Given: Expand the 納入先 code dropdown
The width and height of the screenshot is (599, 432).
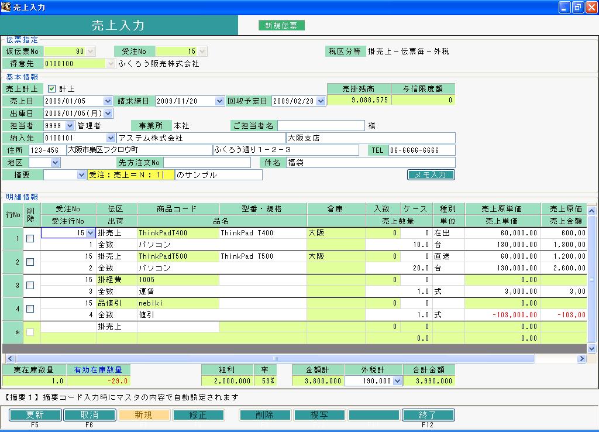Looking at the screenshot, I should (111, 138).
